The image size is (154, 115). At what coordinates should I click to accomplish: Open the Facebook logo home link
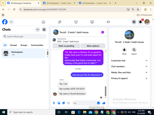pyautogui.click(x=5, y=22)
